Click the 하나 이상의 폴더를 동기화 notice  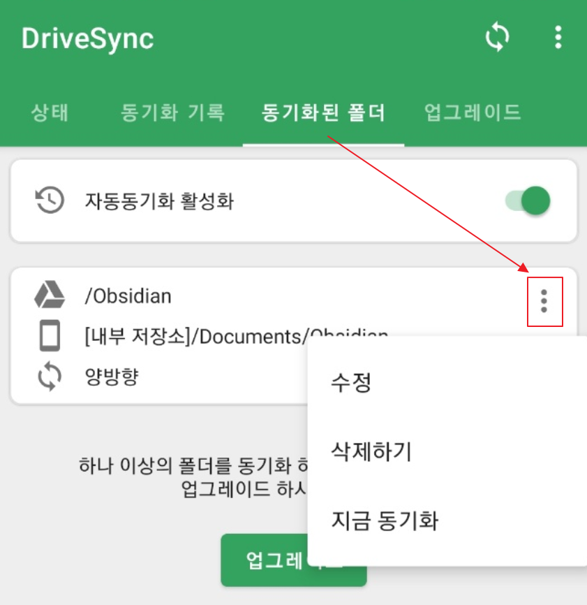coord(193,477)
